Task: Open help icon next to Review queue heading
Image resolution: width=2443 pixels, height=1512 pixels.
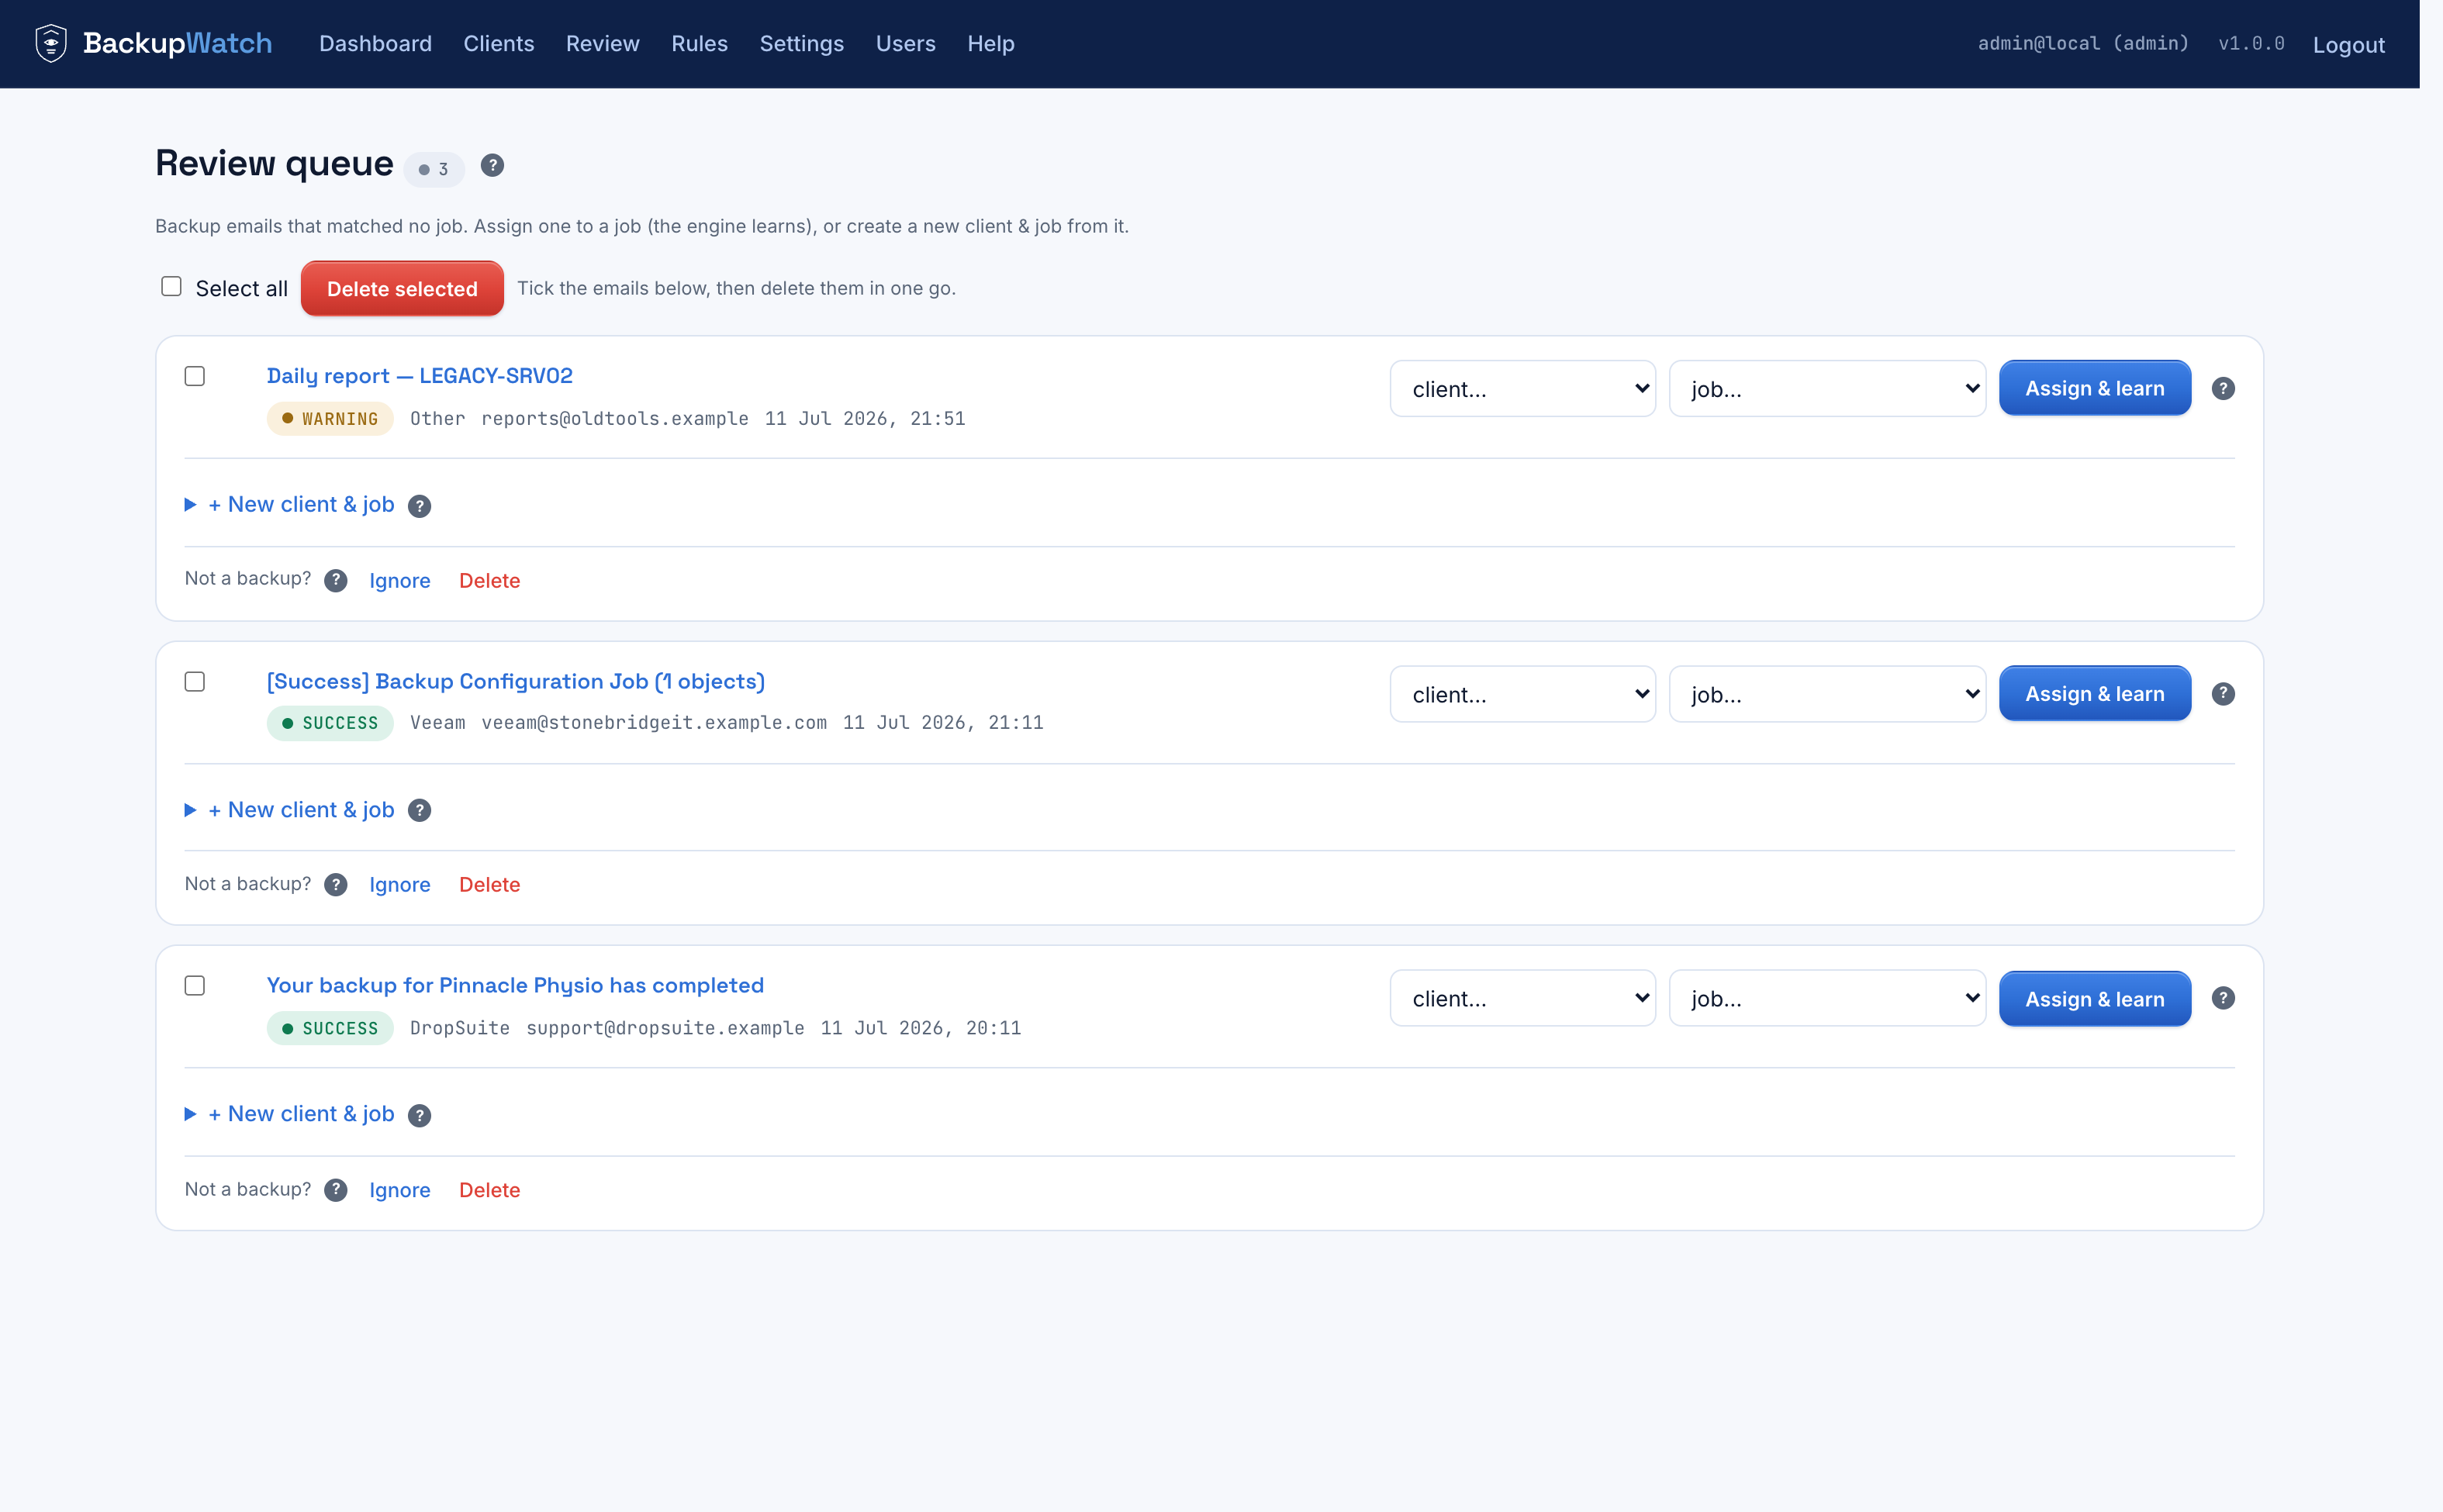Action: 492,165
